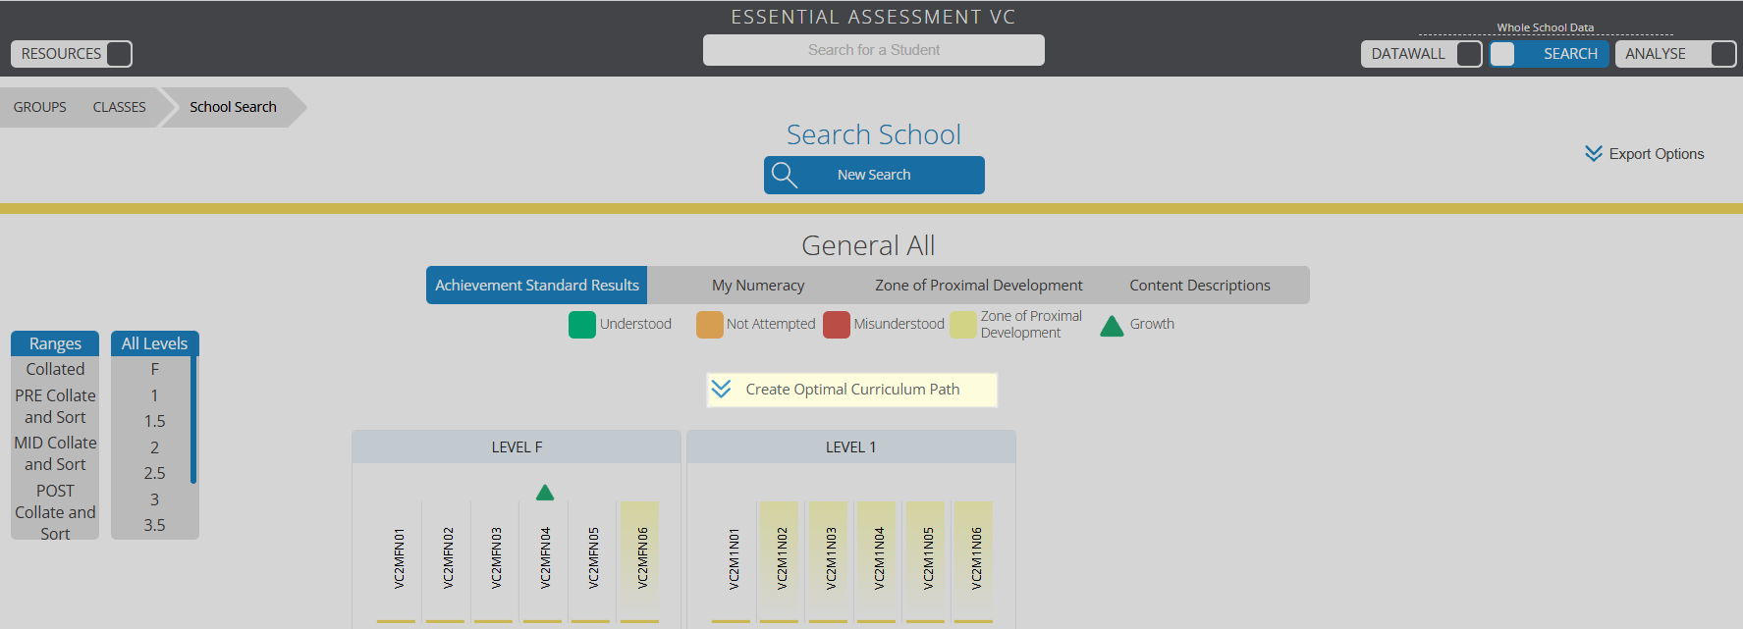The height and width of the screenshot is (629, 1743).
Task: Click the magnifying glass search icon
Action: coord(784,175)
